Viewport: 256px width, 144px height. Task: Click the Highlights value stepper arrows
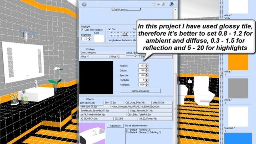tap(147, 80)
